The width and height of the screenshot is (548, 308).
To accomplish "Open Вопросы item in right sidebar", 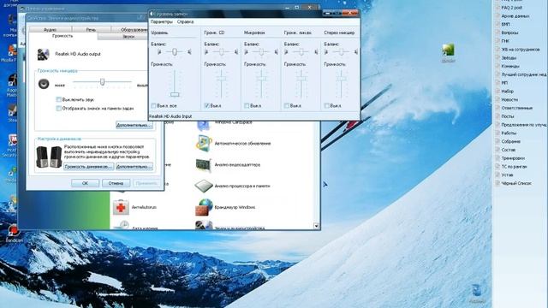I will click(510, 33).
